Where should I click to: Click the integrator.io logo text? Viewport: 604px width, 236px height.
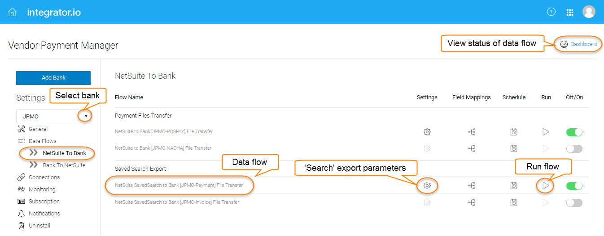54,13
